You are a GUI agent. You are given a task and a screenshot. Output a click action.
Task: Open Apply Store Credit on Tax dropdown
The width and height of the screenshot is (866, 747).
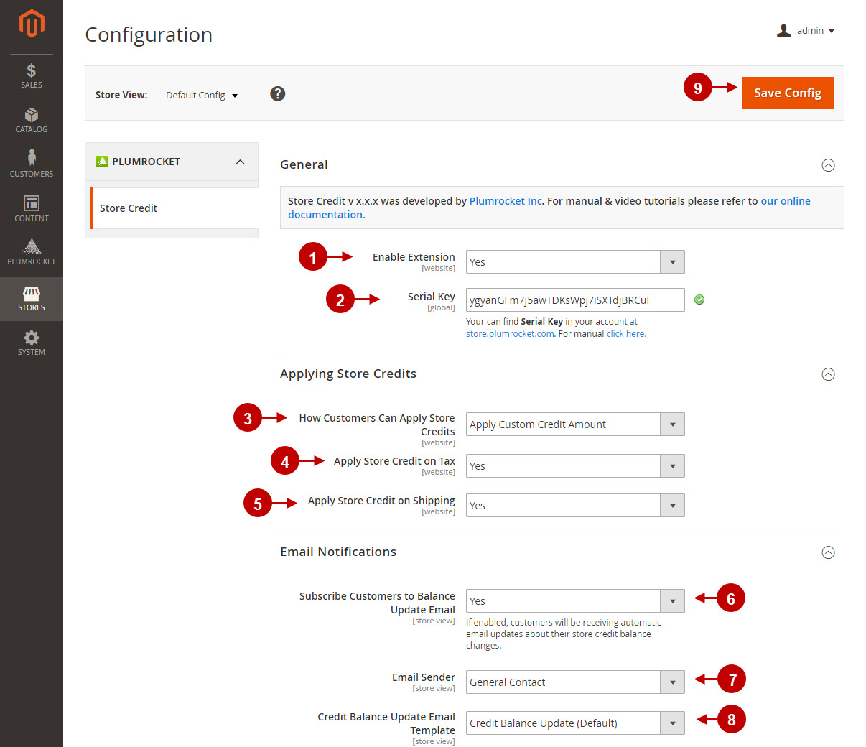[x=575, y=466]
